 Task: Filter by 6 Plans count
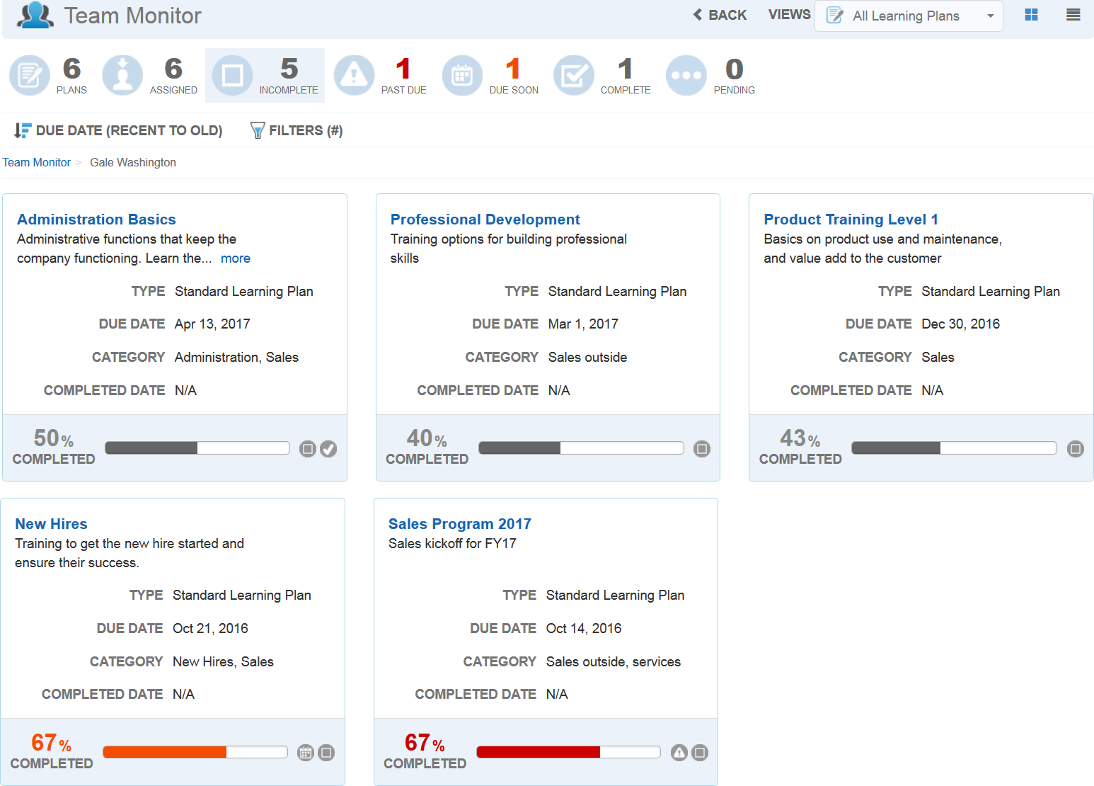[71, 69]
